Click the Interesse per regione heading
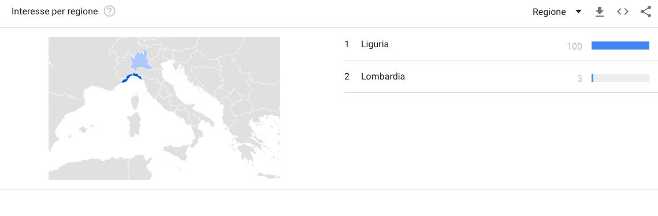The width and height of the screenshot is (658, 216). (x=54, y=12)
